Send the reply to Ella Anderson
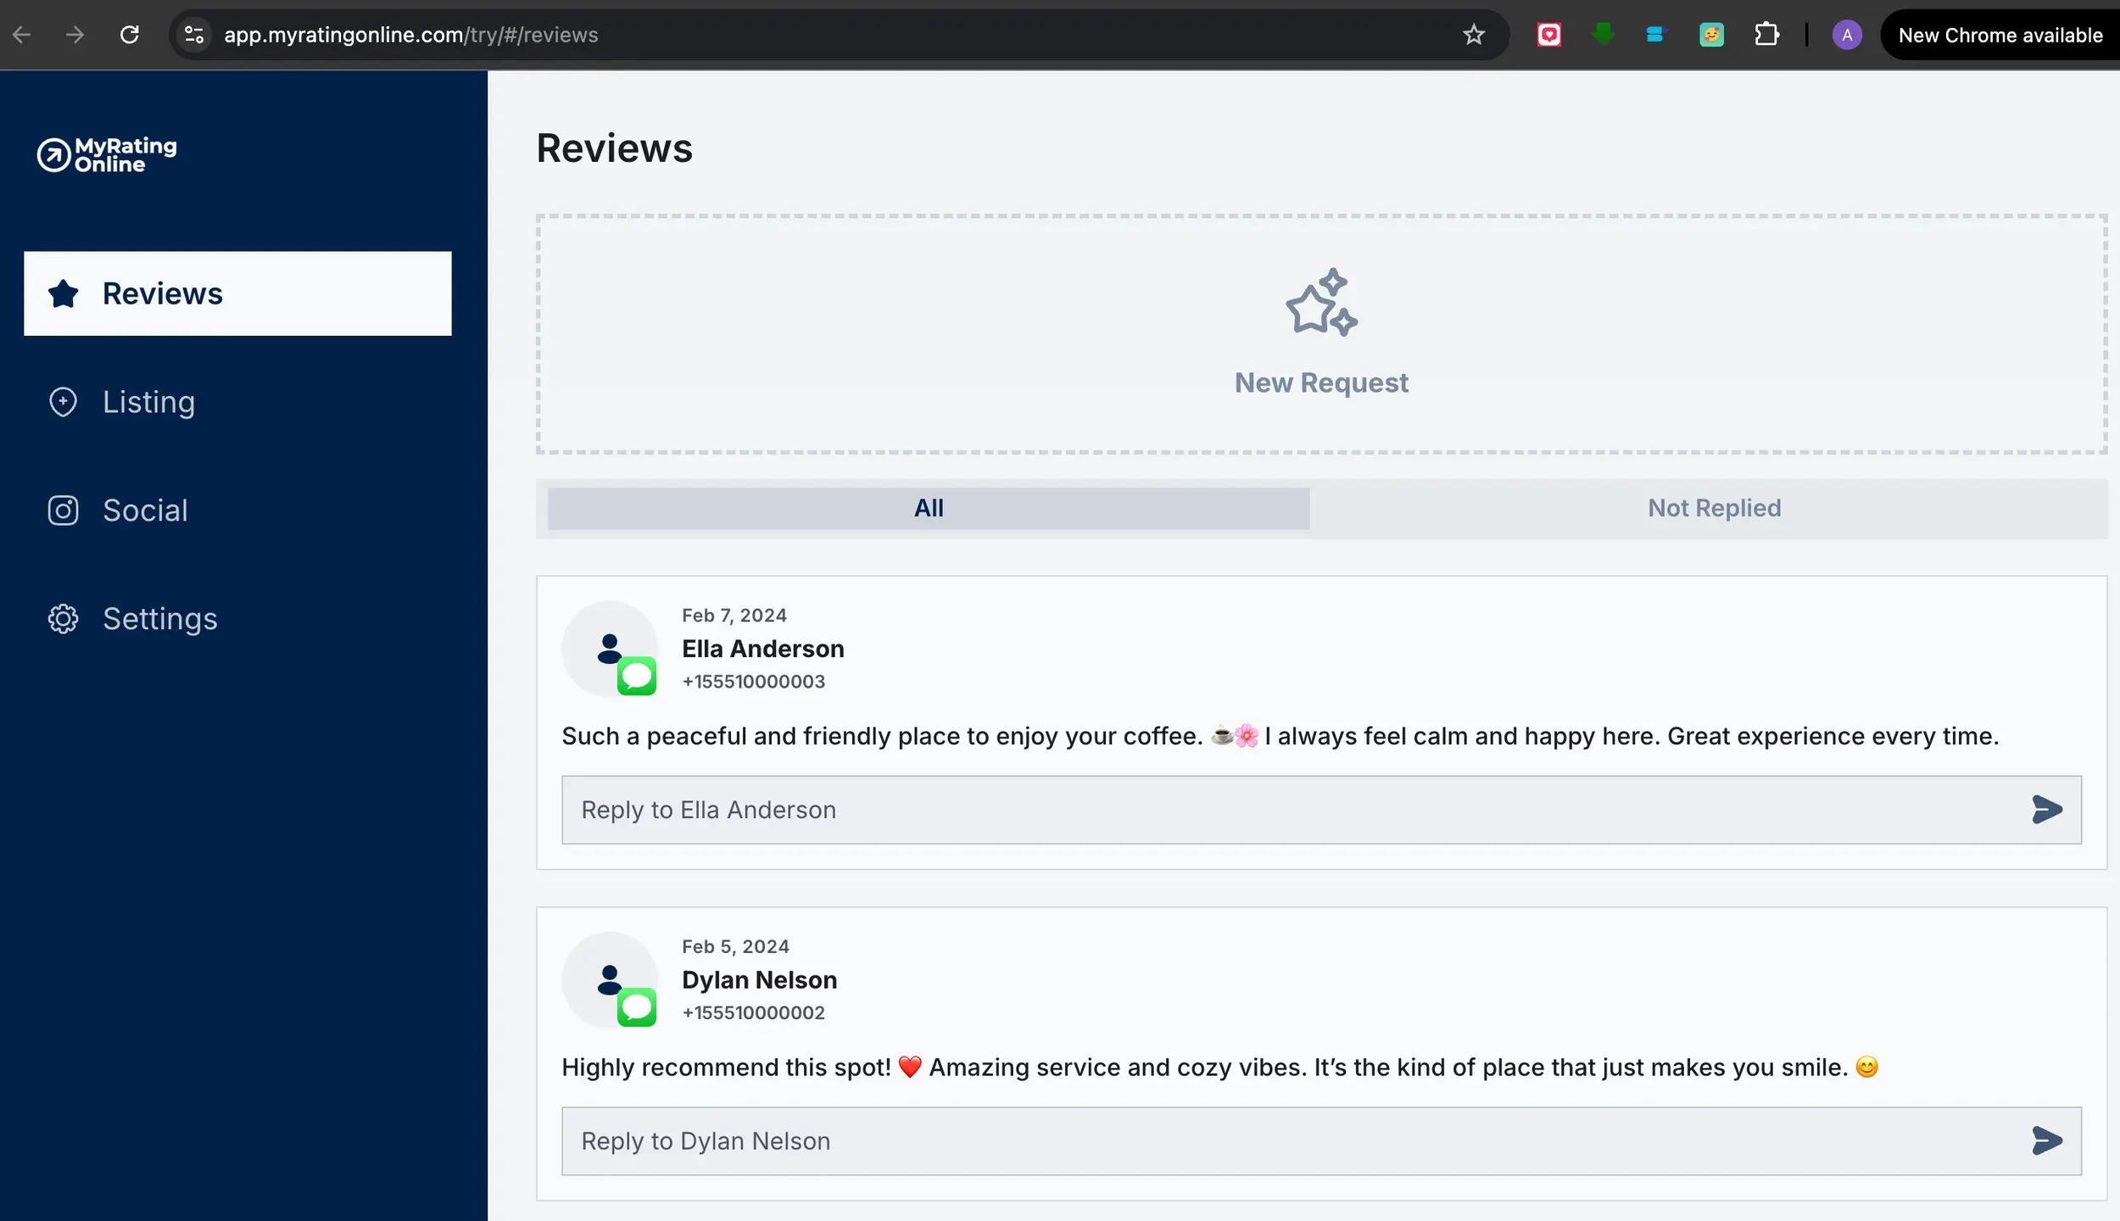The width and height of the screenshot is (2120, 1221). (x=2046, y=810)
